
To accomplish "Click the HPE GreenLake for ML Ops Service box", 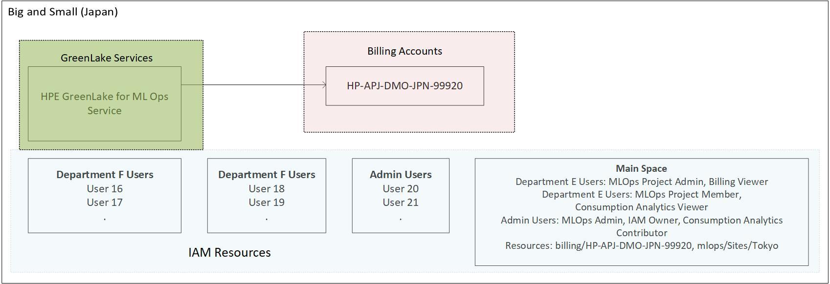I will click(105, 103).
